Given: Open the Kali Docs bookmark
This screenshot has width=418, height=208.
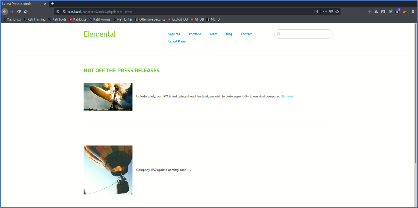Looking at the screenshot, I should coord(78,19).
